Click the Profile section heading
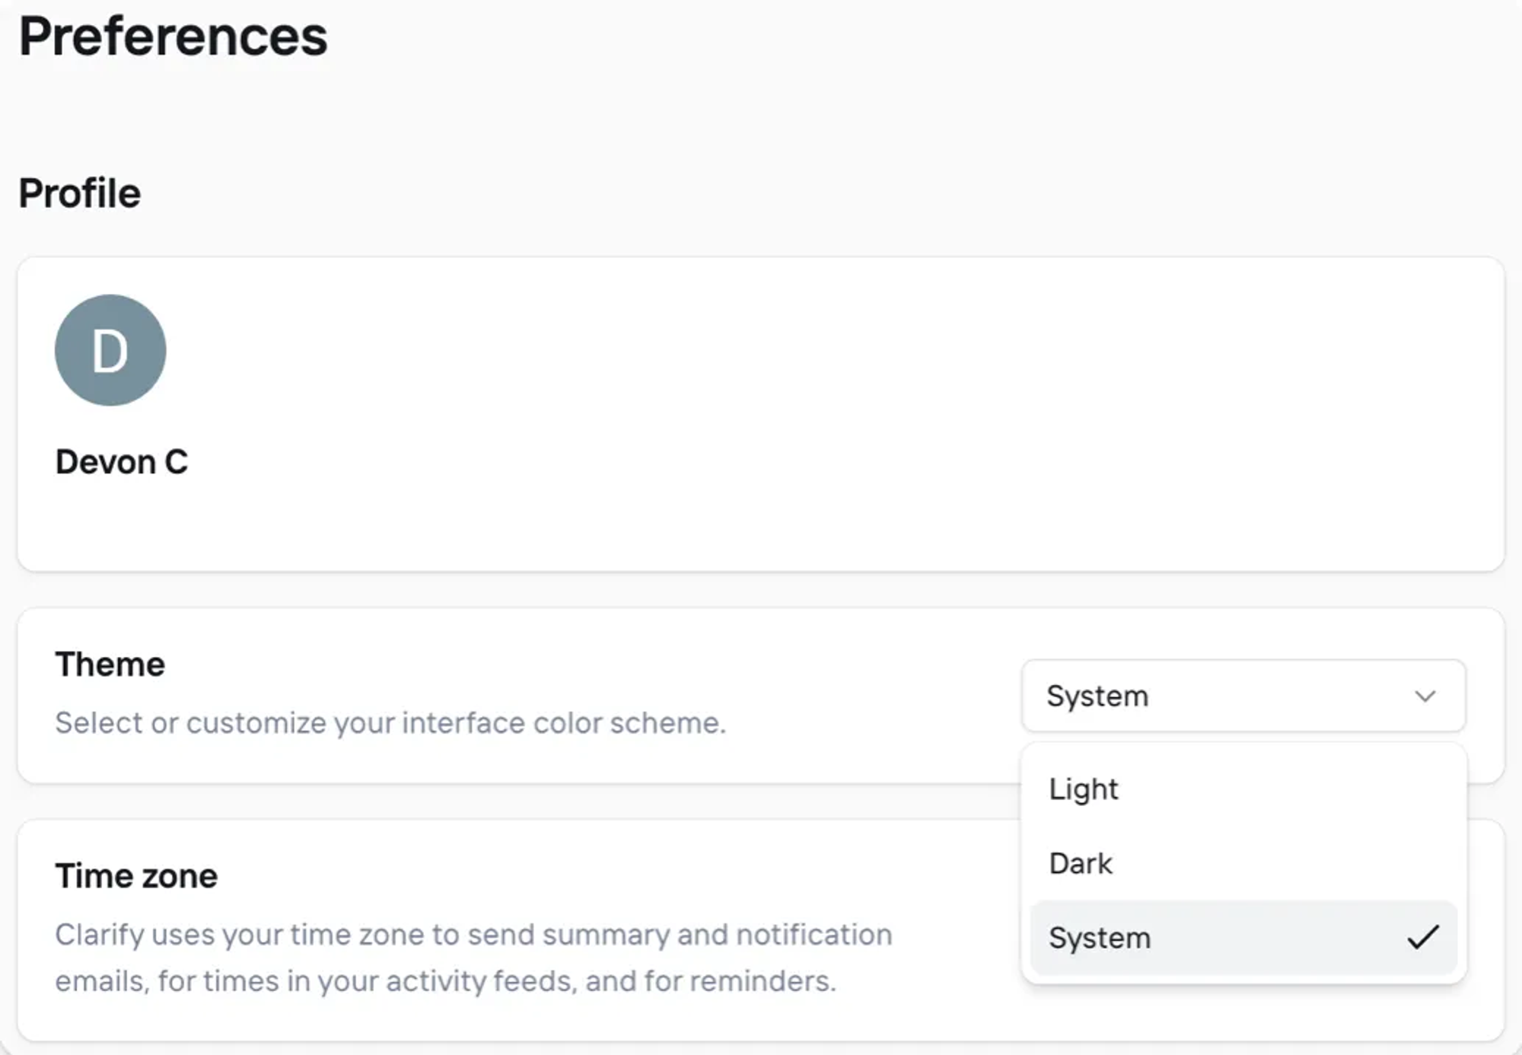This screenshot has height=1055, width=1522. pyautogui.click(x=80, y=193)
